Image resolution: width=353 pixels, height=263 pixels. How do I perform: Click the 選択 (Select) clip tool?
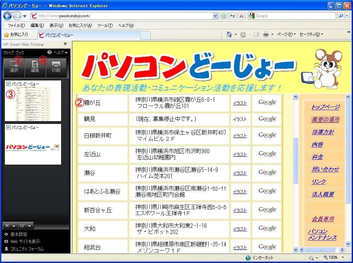(14, 67)
